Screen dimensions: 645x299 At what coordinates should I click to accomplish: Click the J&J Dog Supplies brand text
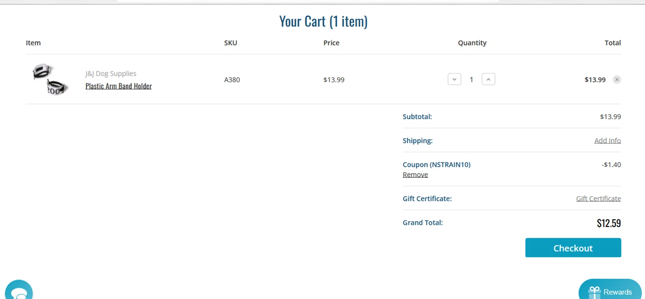click(x=111, y=74)
